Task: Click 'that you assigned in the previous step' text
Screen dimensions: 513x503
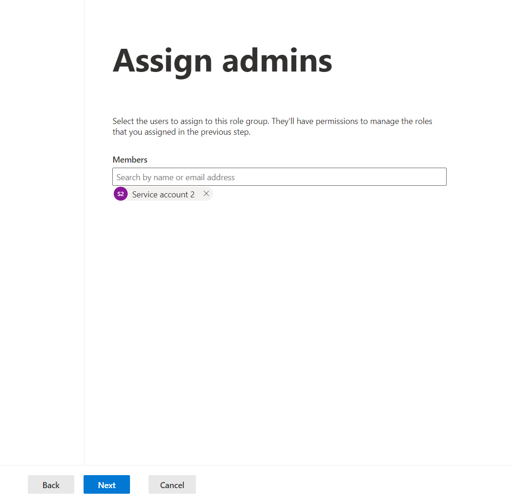Action: pos(181,132)
